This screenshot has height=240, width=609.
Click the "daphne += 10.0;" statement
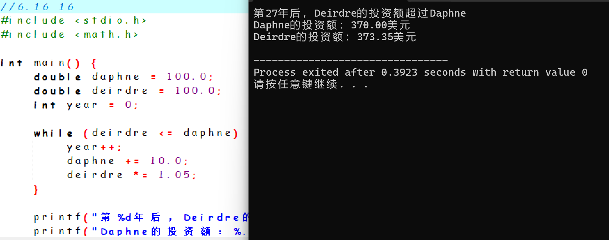(x=128, y=161)
